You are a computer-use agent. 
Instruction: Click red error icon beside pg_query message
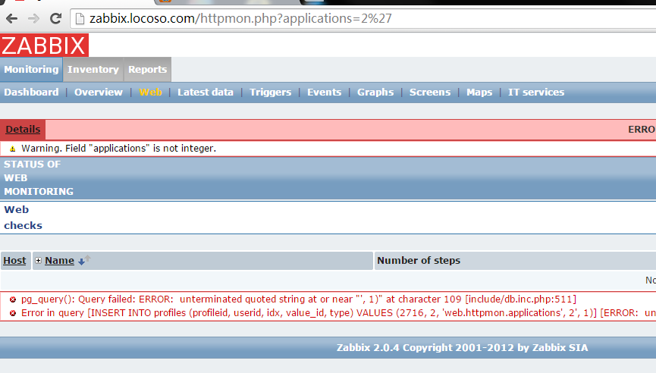tap(13, 299)
